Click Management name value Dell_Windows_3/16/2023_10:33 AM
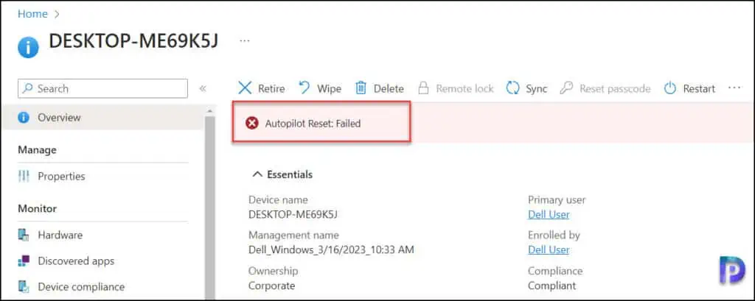This screenshot has height=301, width=755. pos(331,249)
